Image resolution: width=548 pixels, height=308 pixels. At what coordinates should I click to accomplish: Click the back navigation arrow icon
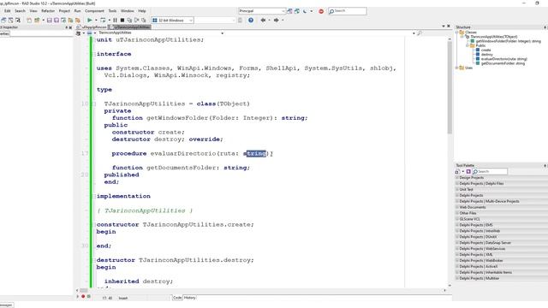263,21
